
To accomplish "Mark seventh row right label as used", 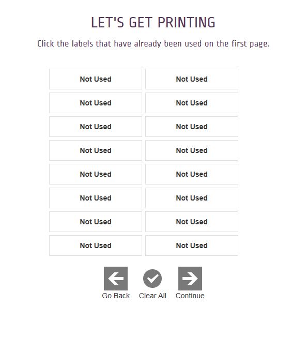I will click(x=192, y=222).
